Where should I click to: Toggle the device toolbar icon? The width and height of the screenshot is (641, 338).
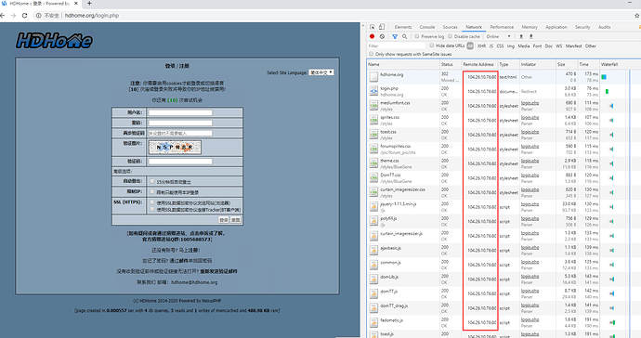[x=382, y=27]
